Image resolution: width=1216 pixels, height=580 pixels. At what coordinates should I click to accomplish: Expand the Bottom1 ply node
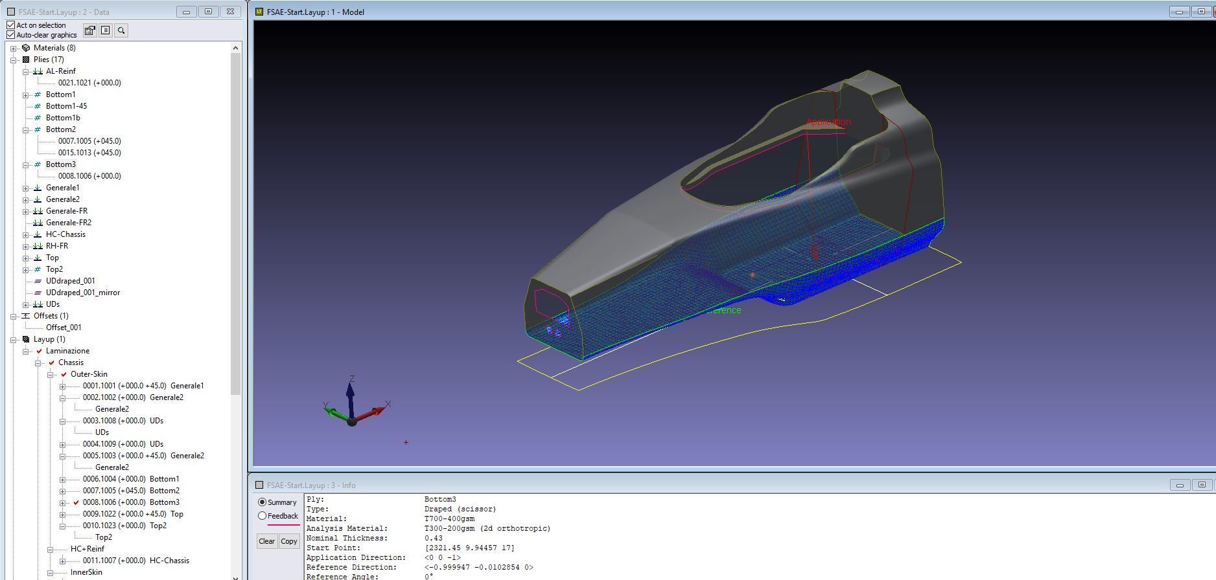click(x=26, y=95)
